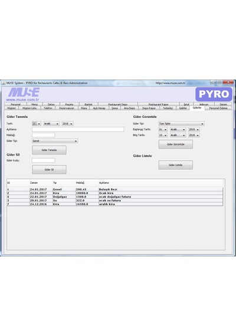Open the Tarih month dropdown showing Aralık
Screen dimensions: 236x336
51,124
